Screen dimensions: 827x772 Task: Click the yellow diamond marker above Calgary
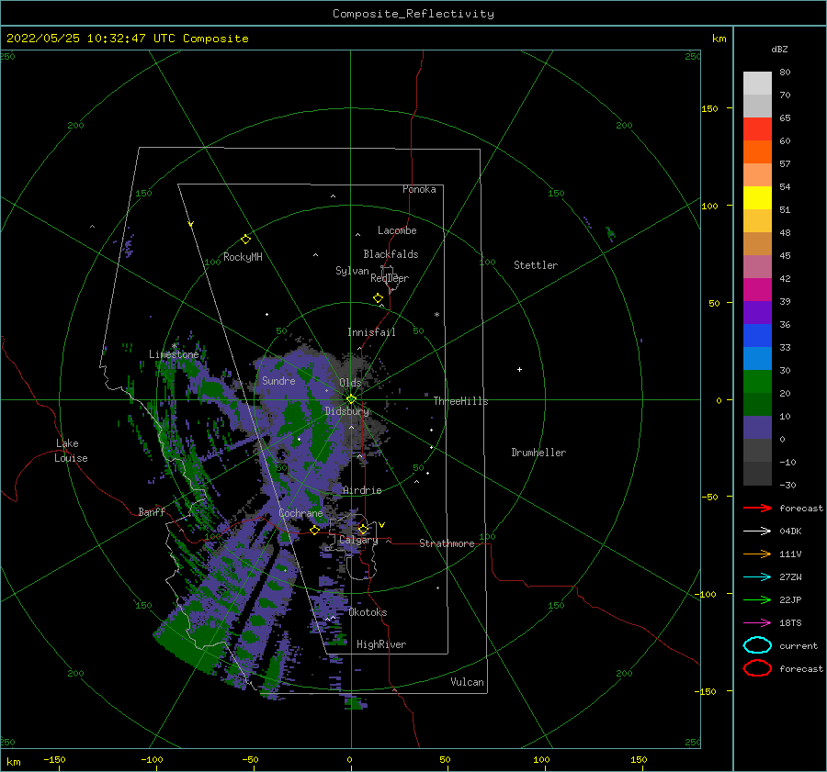(363, 529)
